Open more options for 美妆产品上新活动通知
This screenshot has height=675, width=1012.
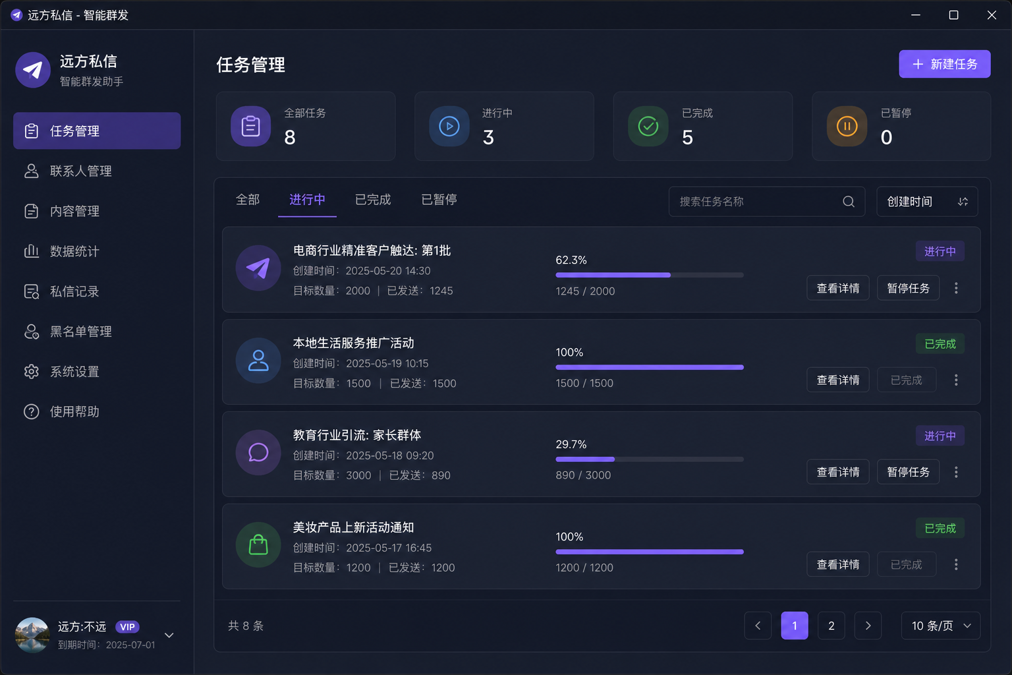[x=956, y=565]
